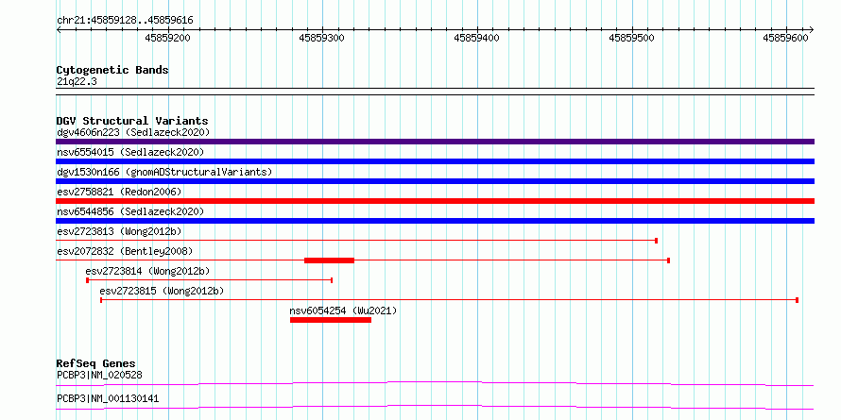
Task: Click the 45859200 ruler position label
Action: click(x=168, y=38)
